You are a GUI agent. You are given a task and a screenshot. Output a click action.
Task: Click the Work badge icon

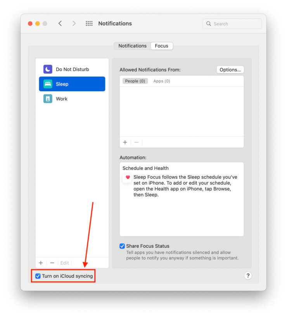48,99
